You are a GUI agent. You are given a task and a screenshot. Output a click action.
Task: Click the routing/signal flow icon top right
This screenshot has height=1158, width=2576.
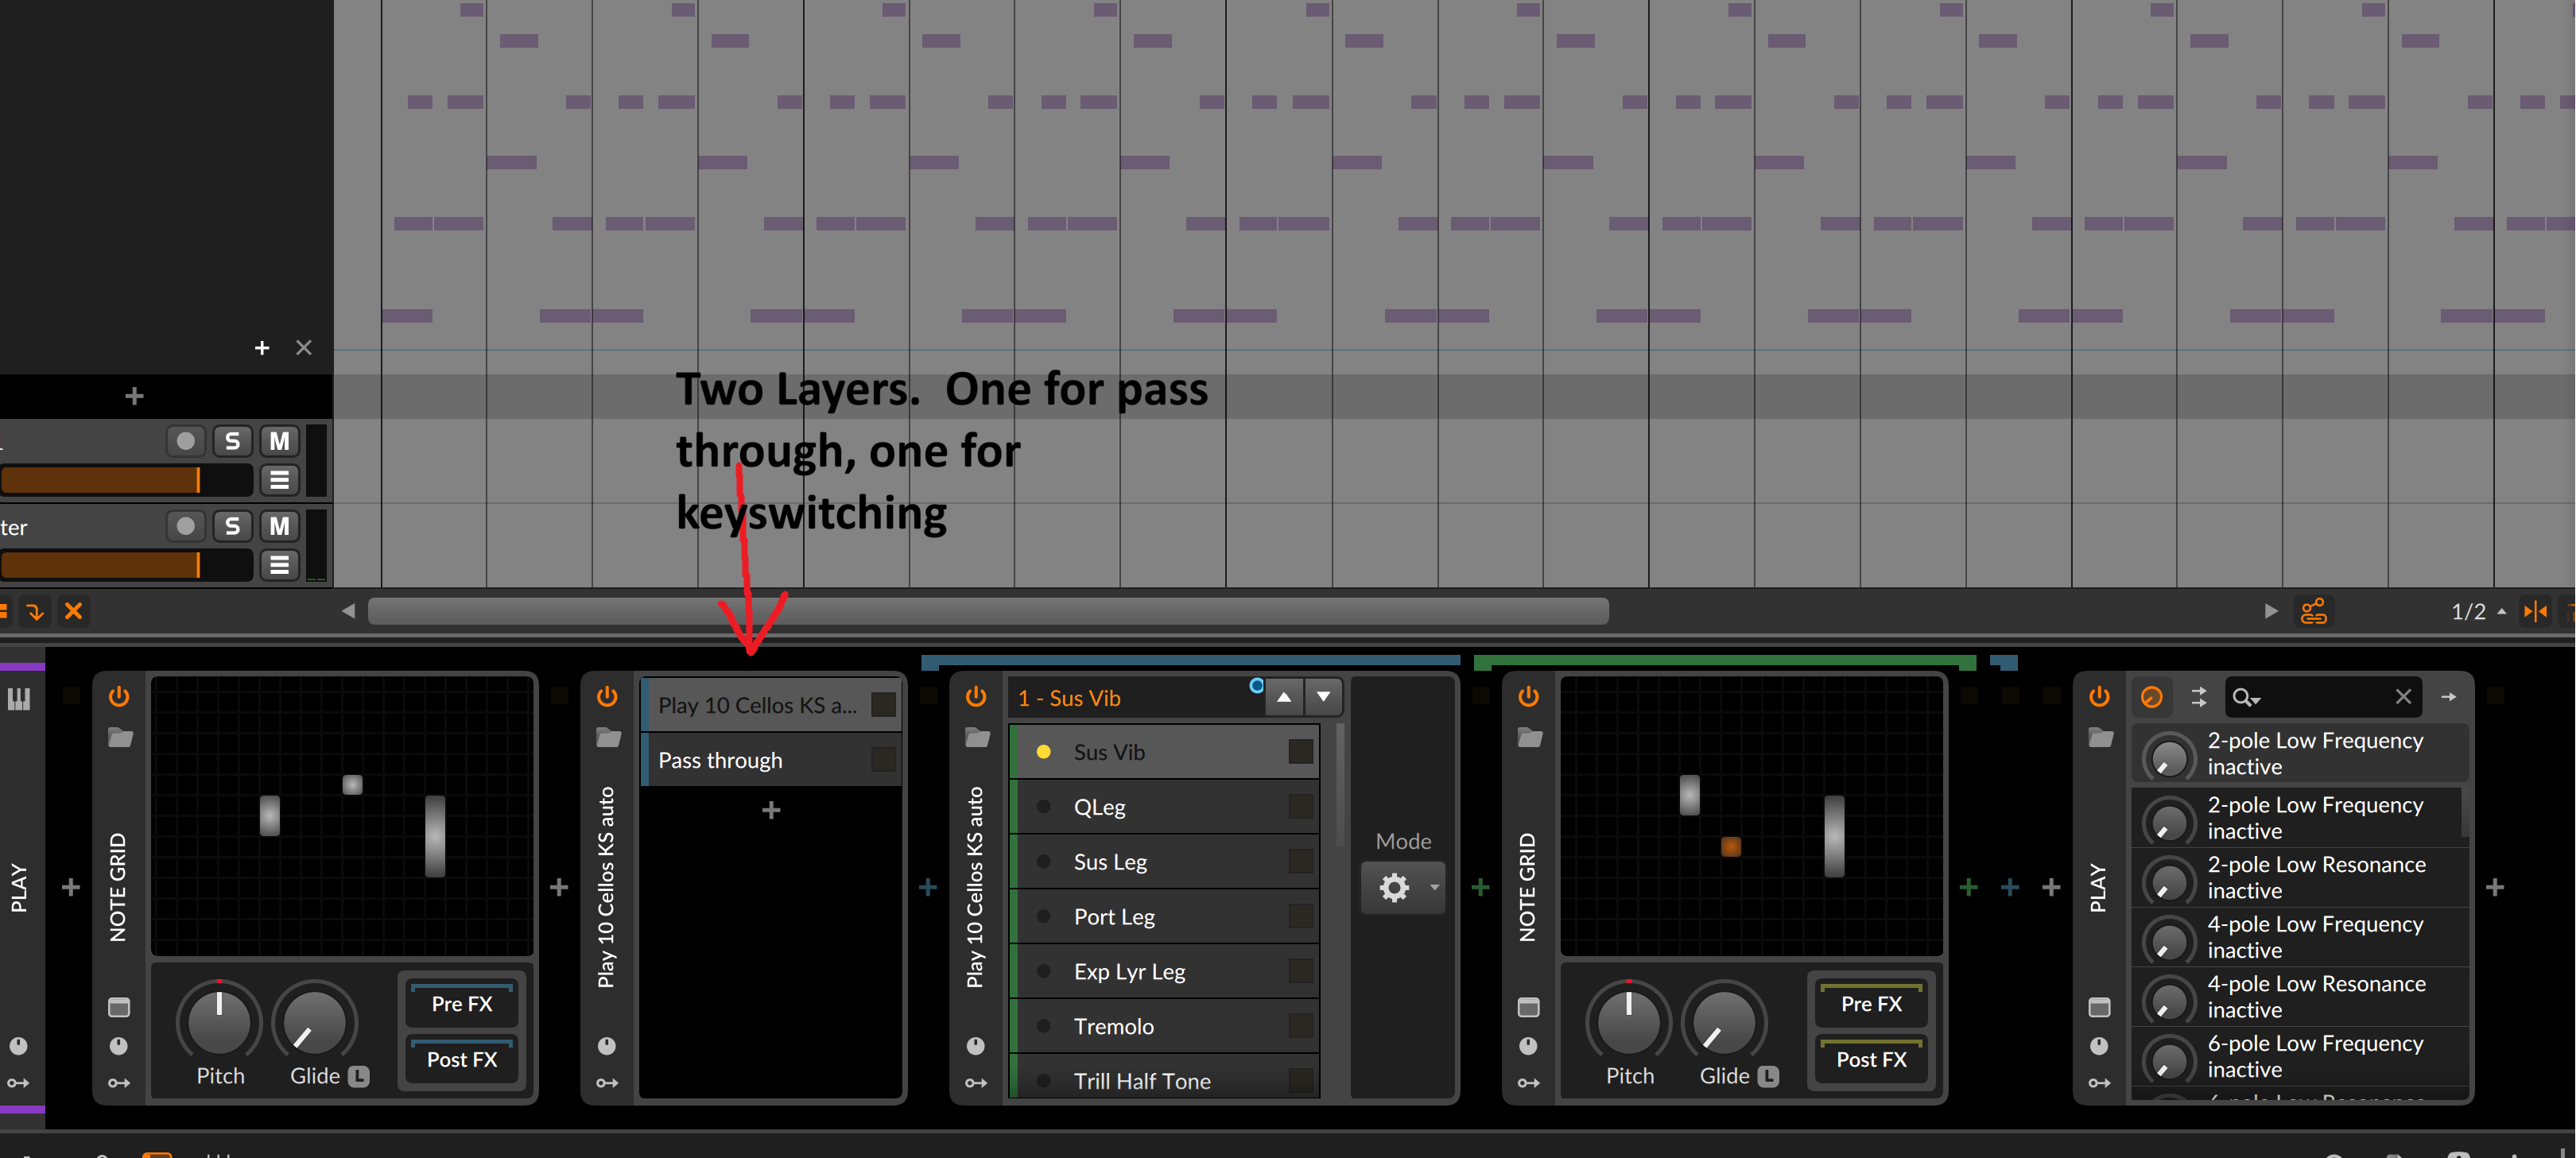[x=2308, y=611]
